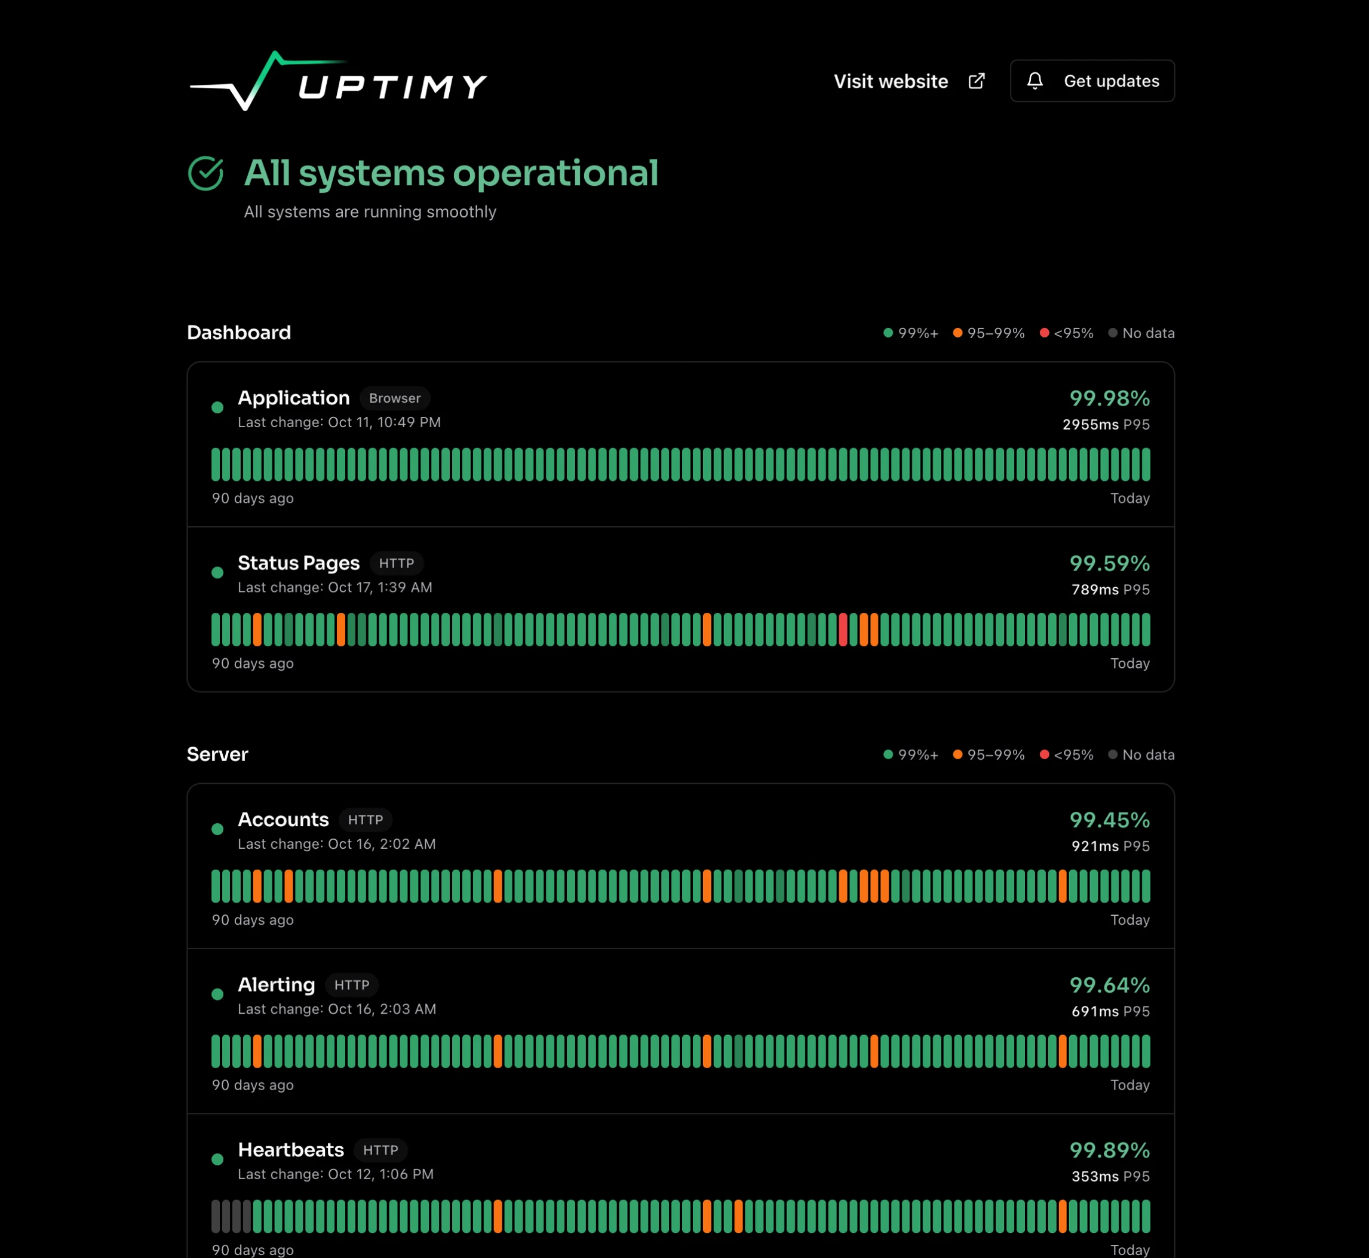Image resolution: width=1369 pixels, height=1258 pixels.
Task: Click the rightmost Today bar in Application timeline
Action: [1146, 464]
